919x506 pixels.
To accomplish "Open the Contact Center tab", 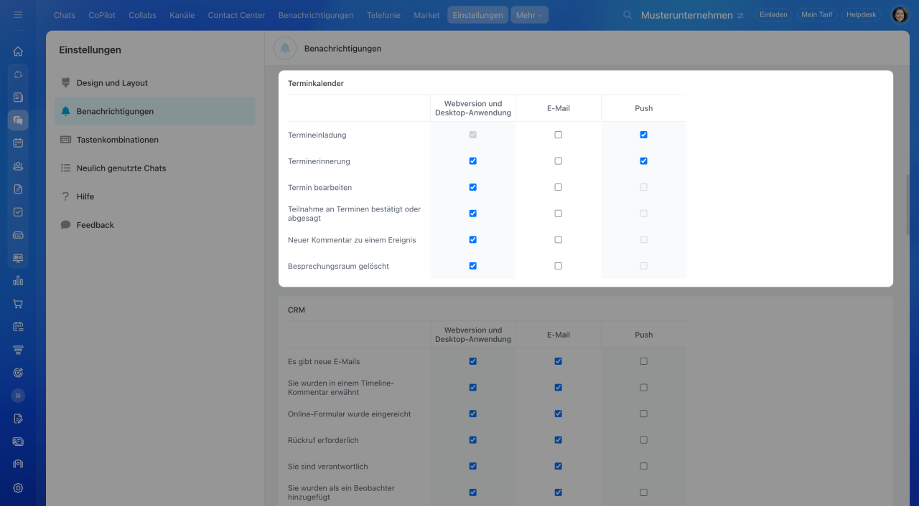I will [236, 15].
